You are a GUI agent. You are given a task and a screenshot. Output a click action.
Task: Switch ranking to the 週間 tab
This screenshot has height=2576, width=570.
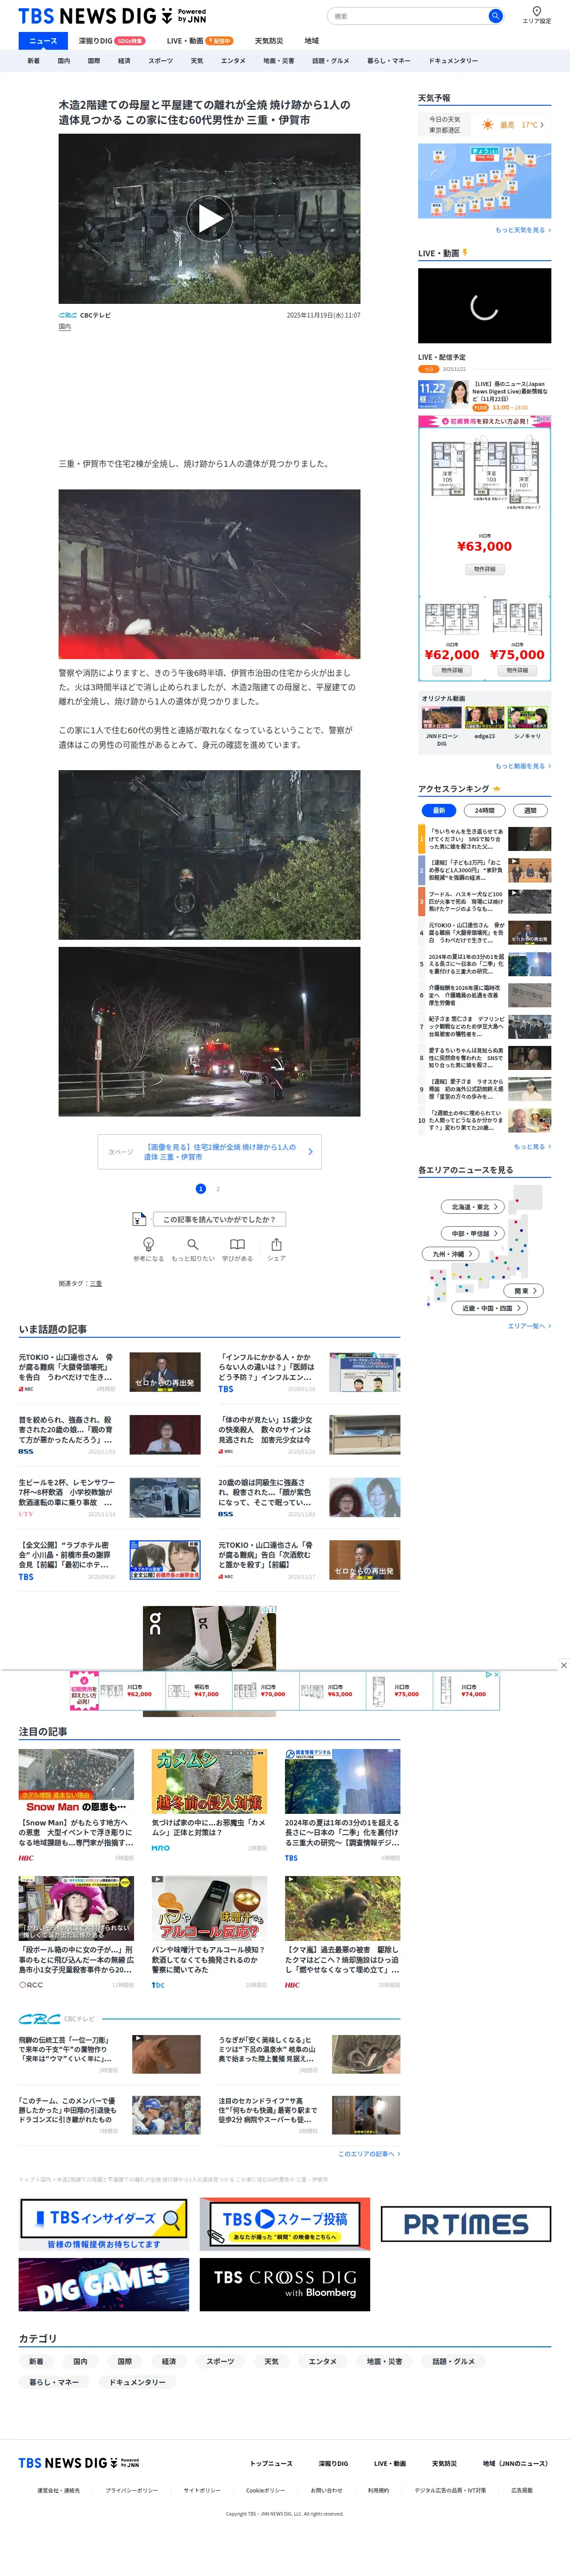pos(530,811)
